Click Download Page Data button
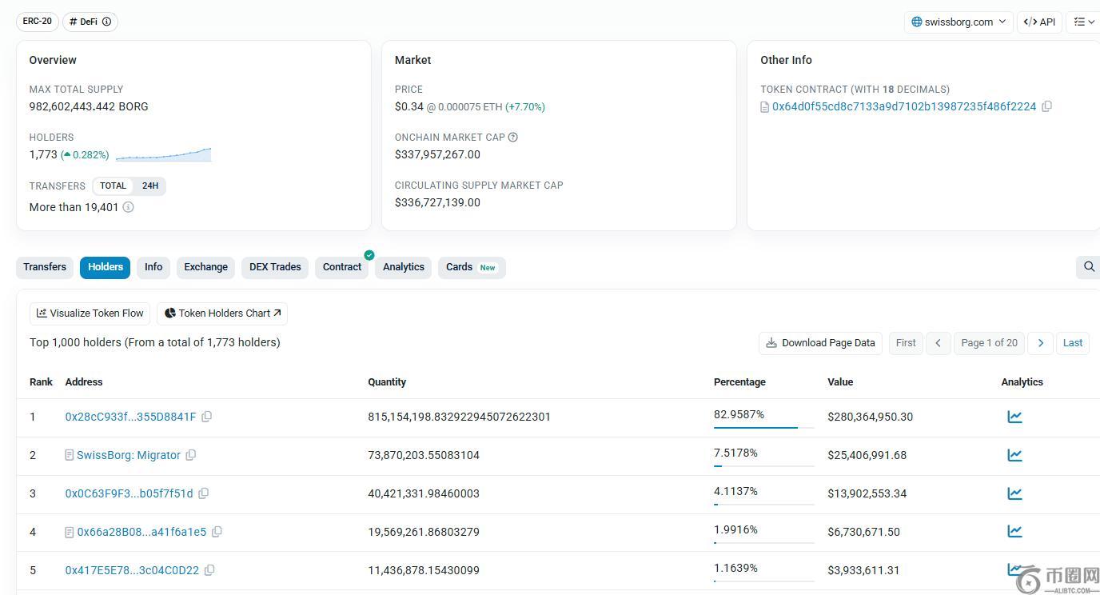Image resolution: width=1100 pixels, height=595 pixels. [820, 343]
